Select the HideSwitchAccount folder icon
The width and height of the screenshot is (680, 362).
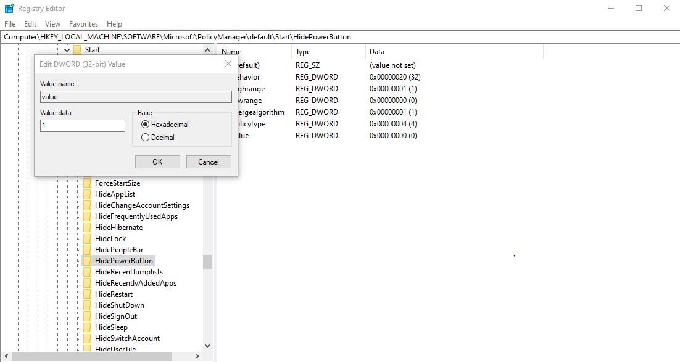[x=87, y=339]
